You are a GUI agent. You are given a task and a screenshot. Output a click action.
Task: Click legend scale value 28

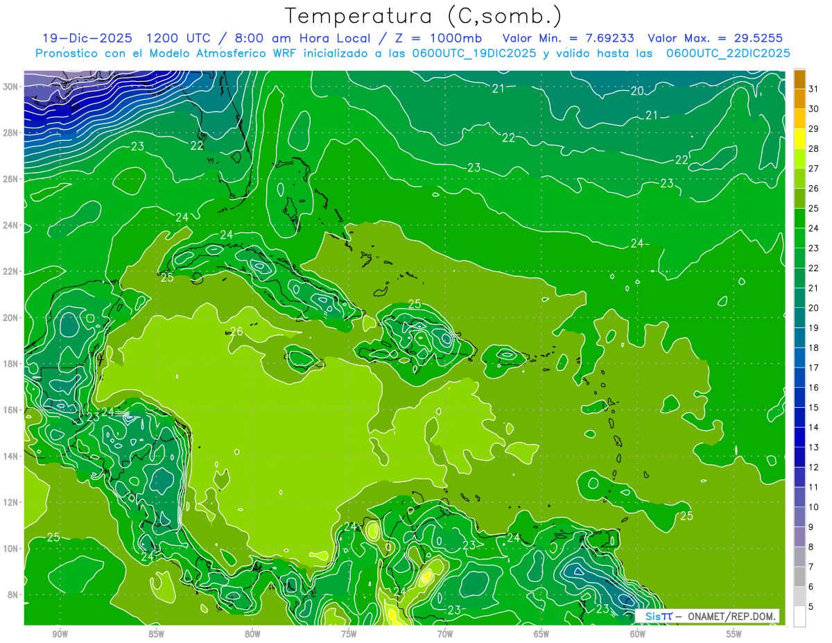814,148
